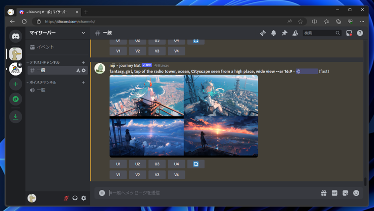Image resolution: width=374 pixels, height=211 pixels.
Task: Create a channel in ボイスチャンネル
Action: tap(83, 82)
